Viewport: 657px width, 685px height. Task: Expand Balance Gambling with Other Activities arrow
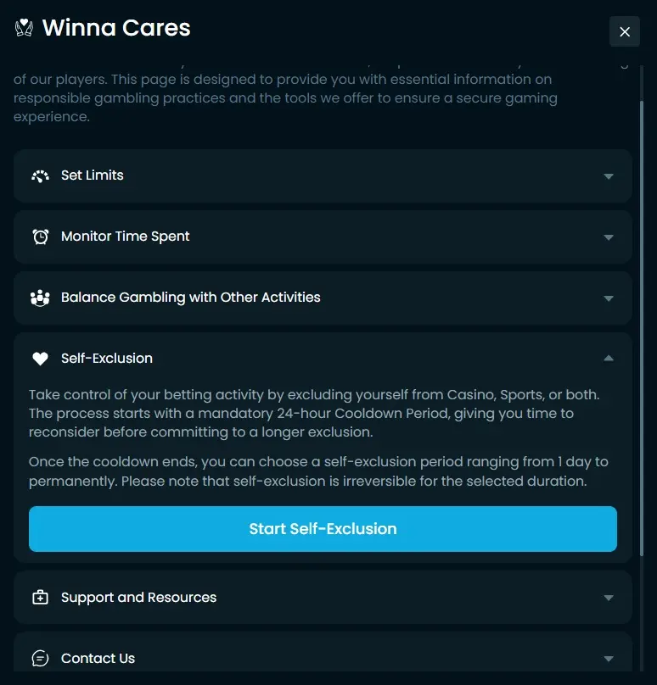(609, 298)
